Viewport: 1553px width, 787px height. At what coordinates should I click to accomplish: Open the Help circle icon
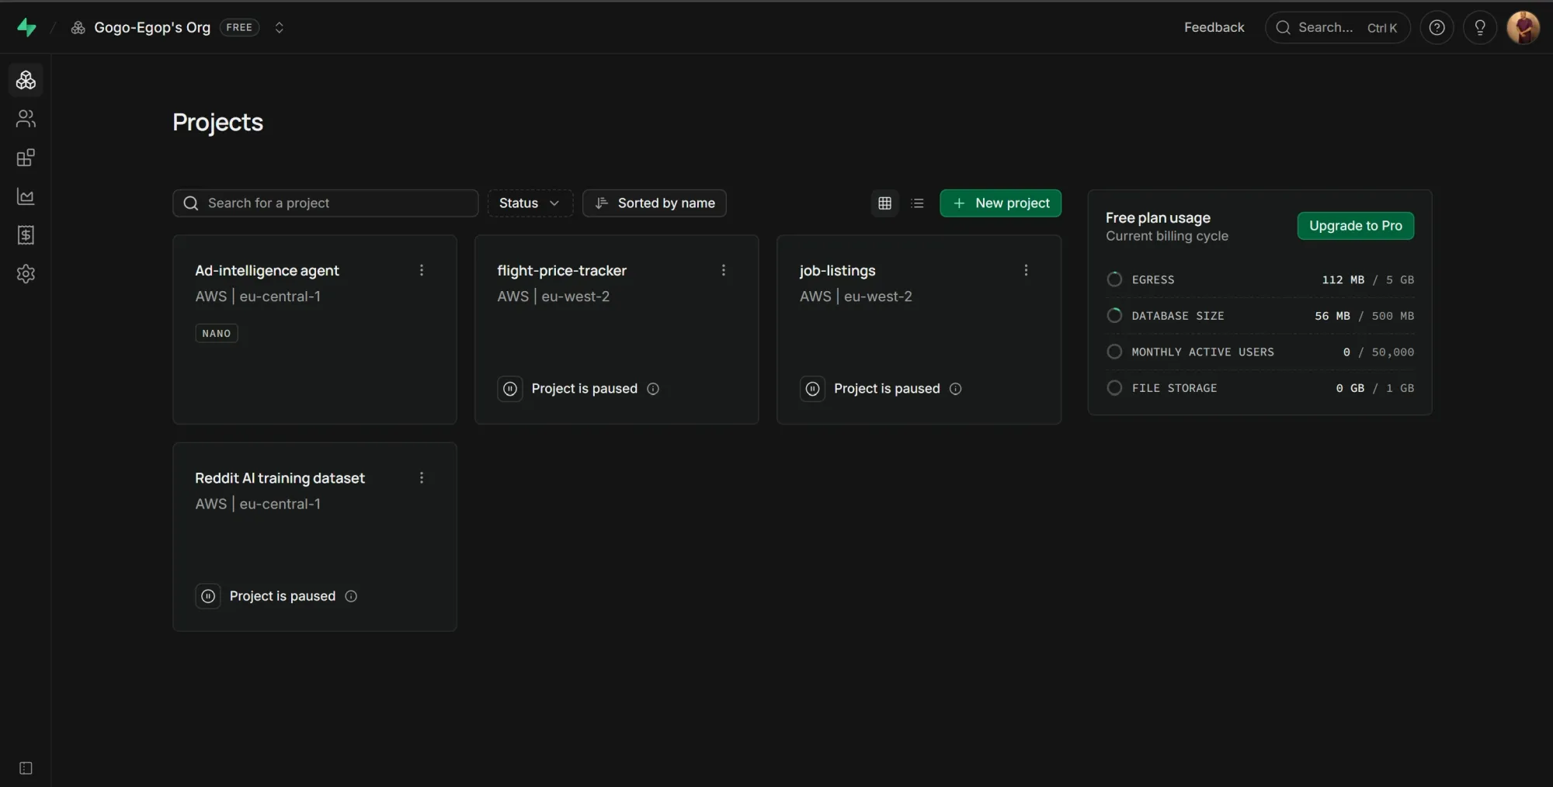pos(1437,28)
